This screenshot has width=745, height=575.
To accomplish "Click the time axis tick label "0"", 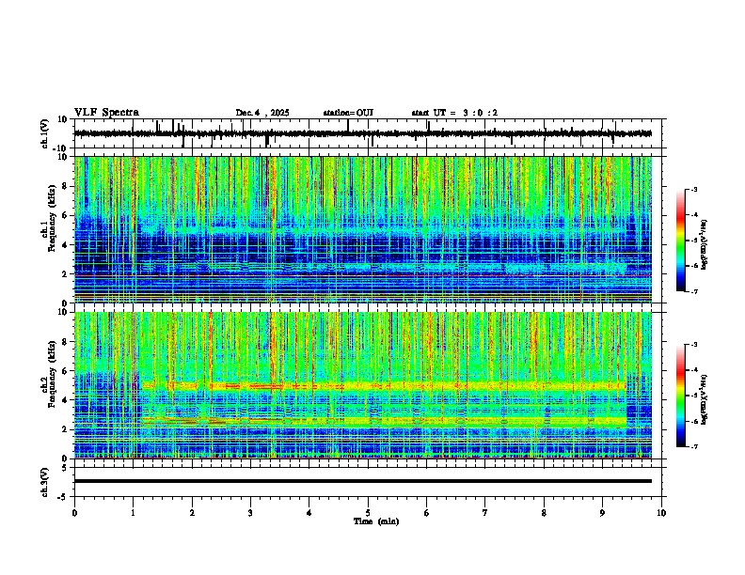I will tap(74, 513).
